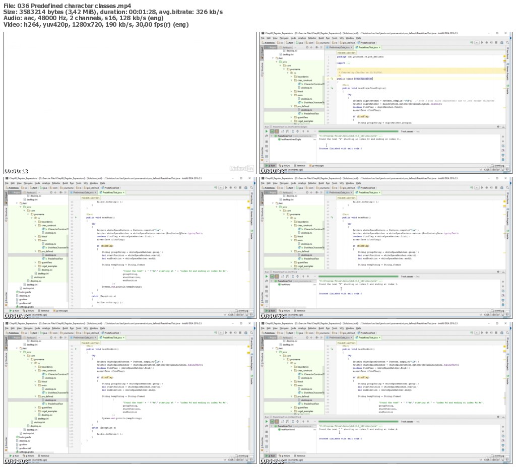Click green Rerun icon in 00:00:33 frame's Run panel
This screenshot has width=516, height=467.
tap(267, 131)
